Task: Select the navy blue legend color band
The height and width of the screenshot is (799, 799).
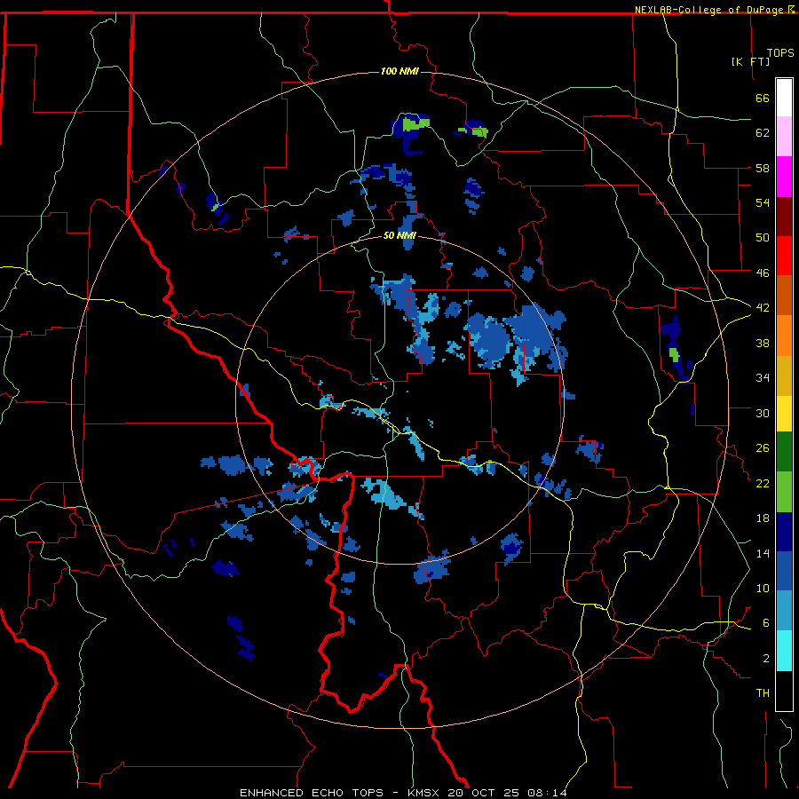Action: (x=784, y=532)
